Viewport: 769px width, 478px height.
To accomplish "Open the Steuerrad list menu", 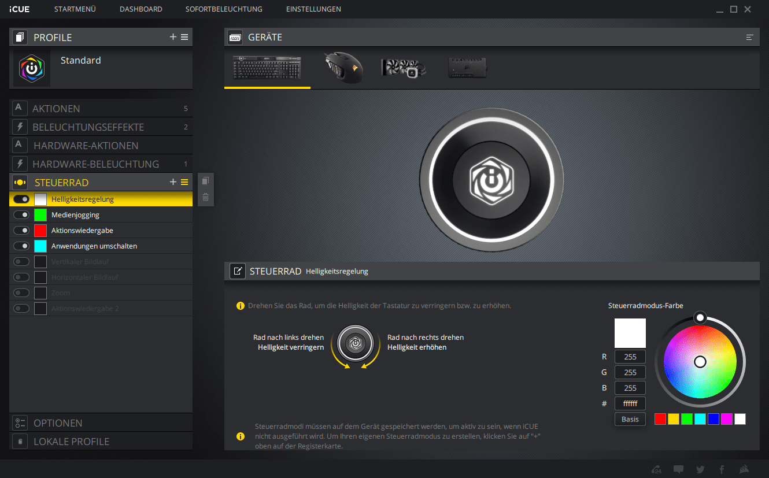I will (184, 182).
